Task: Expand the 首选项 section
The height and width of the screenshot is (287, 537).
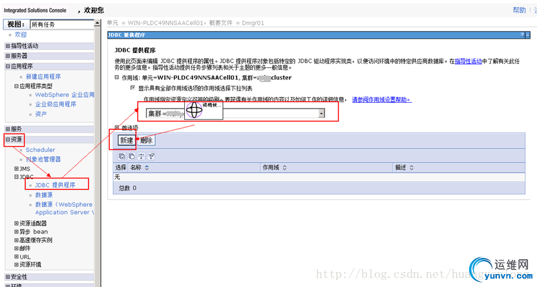Action: (x=117, y=127)
